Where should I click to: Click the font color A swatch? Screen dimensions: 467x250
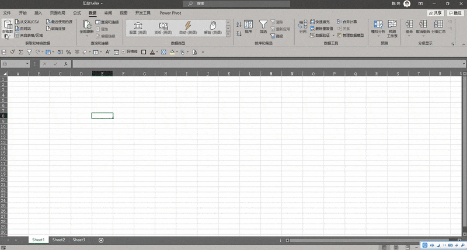click(152, 52)
